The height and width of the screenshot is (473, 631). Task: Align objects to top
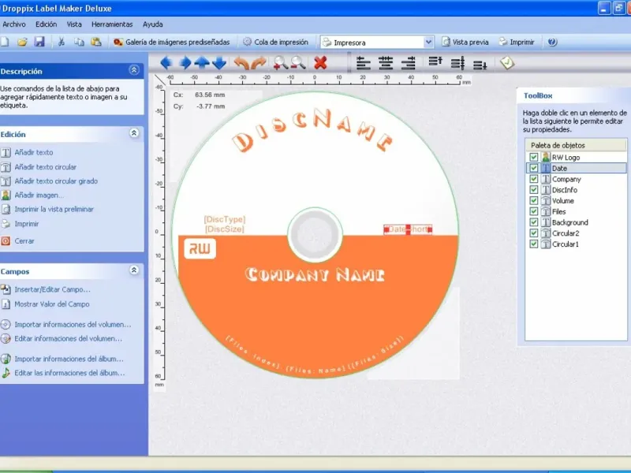pyautogui.click(x=435, y=62)
